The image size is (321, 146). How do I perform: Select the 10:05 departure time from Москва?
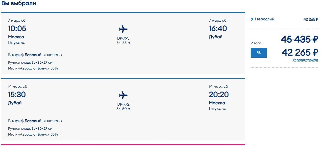pos(17,28)
